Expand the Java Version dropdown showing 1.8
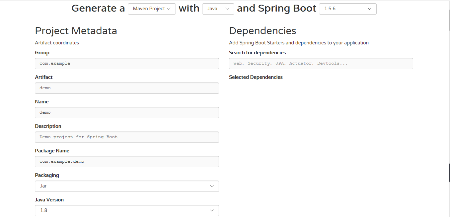450x217 pixels. coord(127,210)
